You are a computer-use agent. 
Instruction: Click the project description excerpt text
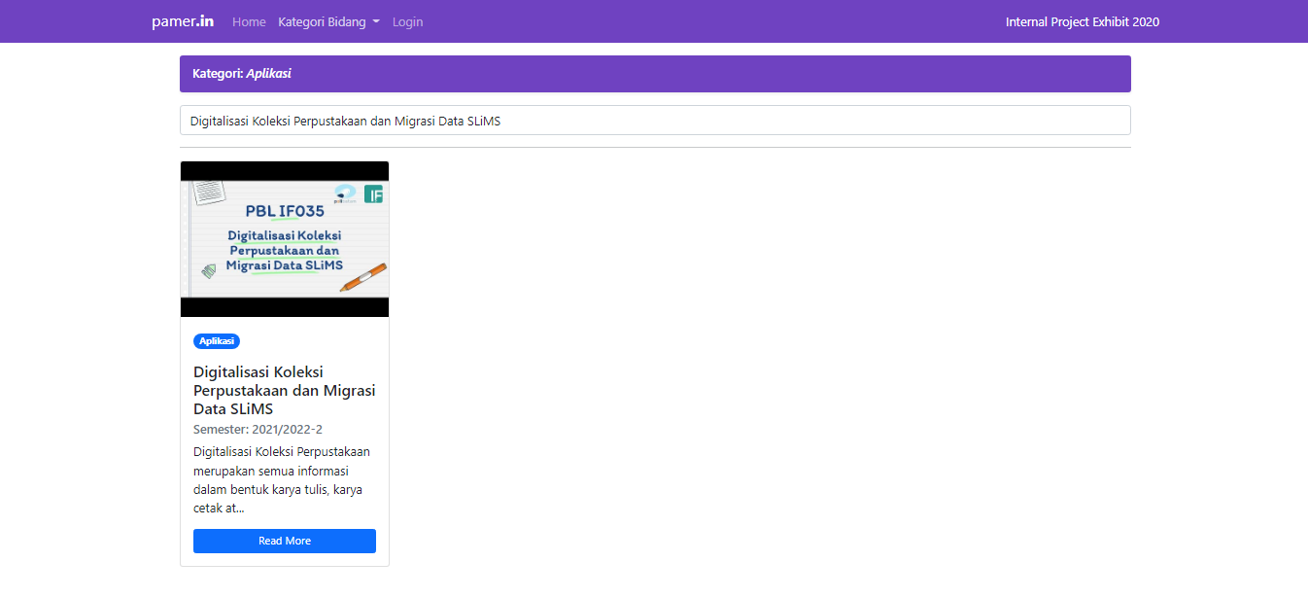coord(282,479)
